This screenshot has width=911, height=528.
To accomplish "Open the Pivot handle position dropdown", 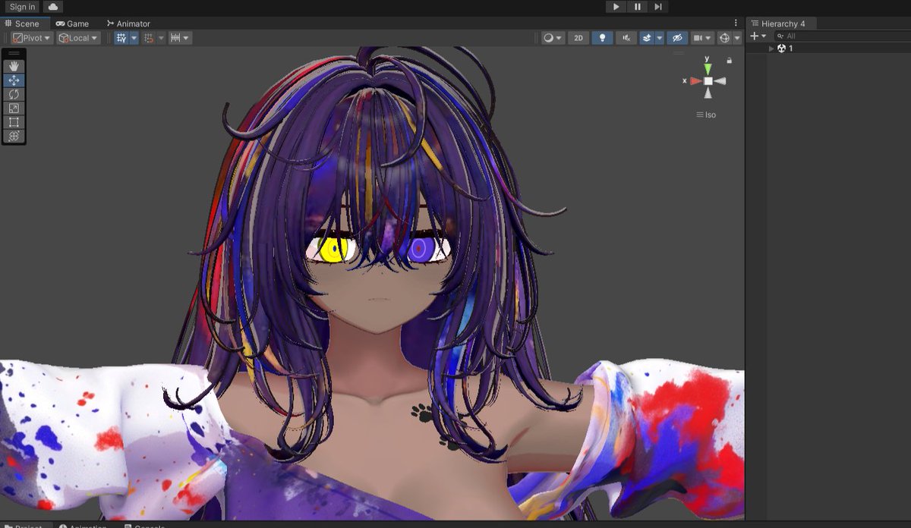I will coord(32,38).
